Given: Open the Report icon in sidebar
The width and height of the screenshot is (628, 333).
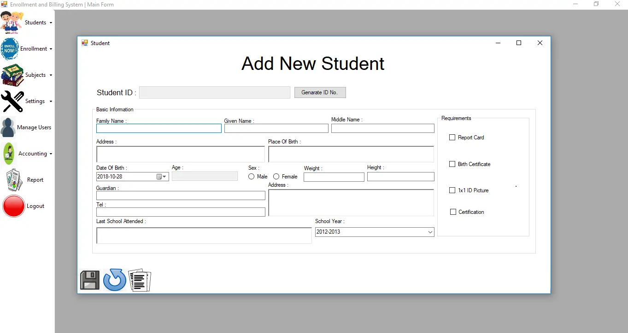Looking at the screenshot, I should [x=14, y=180].
